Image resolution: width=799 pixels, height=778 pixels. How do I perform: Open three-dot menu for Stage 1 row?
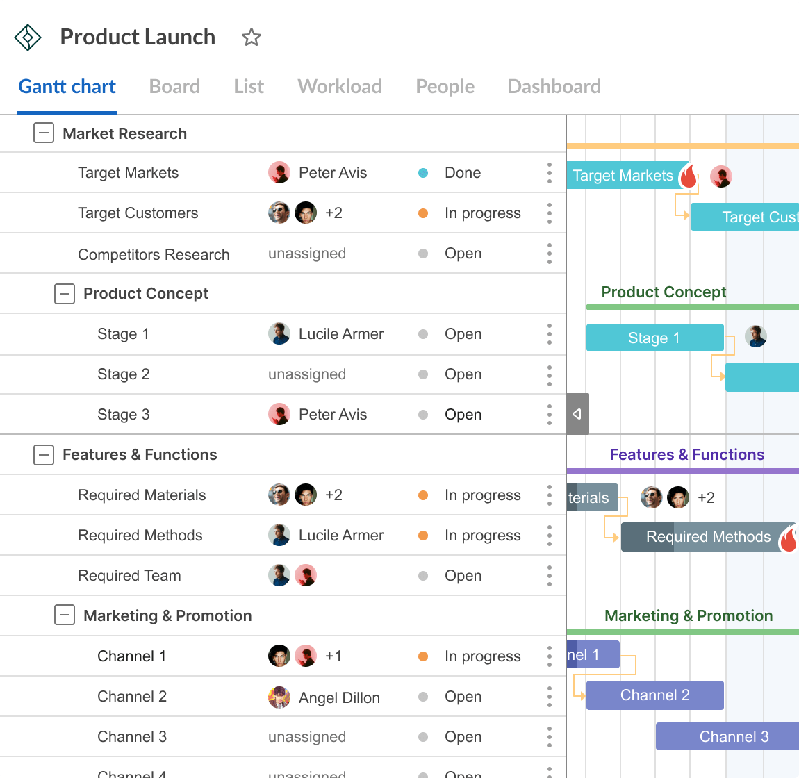[x=549, y=334]
